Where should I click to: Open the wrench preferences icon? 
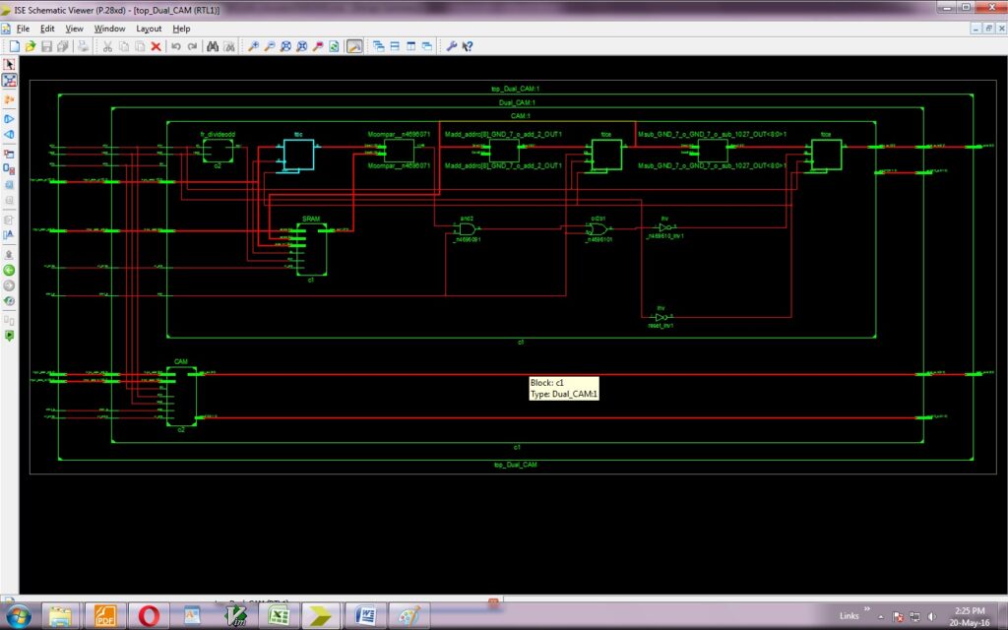point(450,45)
